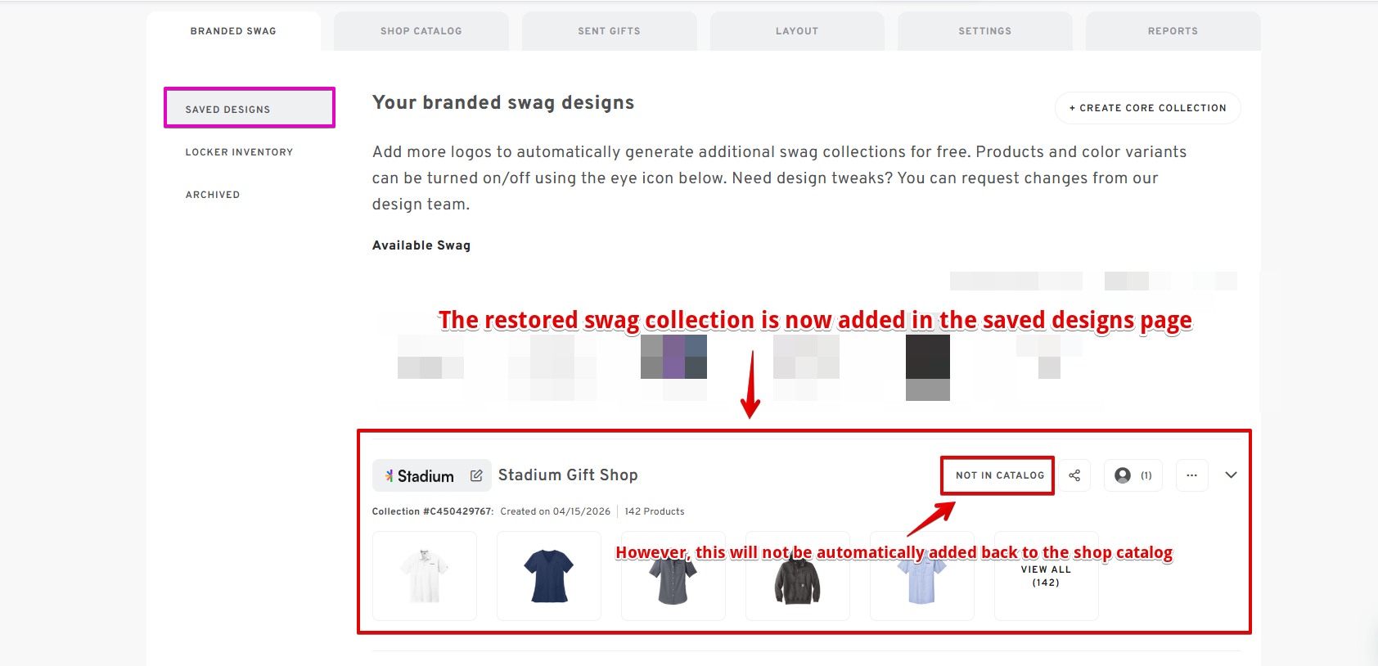Image resolution: width=1378 pixels, height=666 pixels.
Task: Click View All (142) products tile
Action: click(x=1046, y=576)
